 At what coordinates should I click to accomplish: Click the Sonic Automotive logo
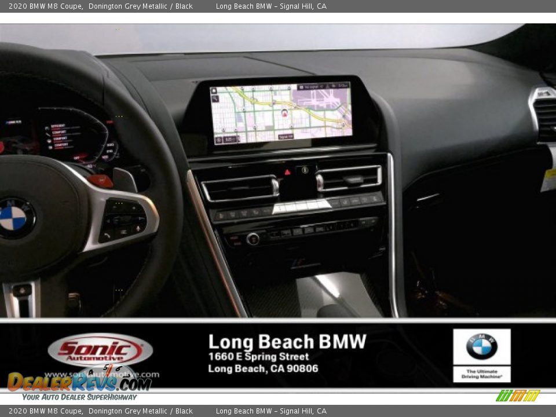(100, 351)
